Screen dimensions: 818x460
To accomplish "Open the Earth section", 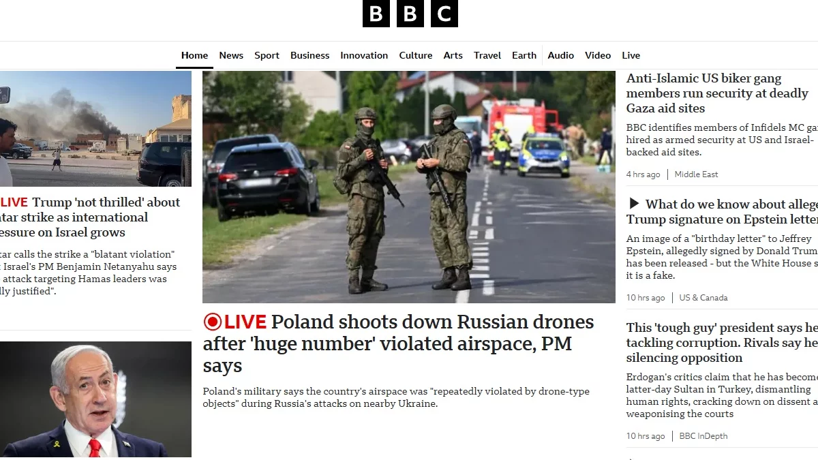I will coord(524,55).
